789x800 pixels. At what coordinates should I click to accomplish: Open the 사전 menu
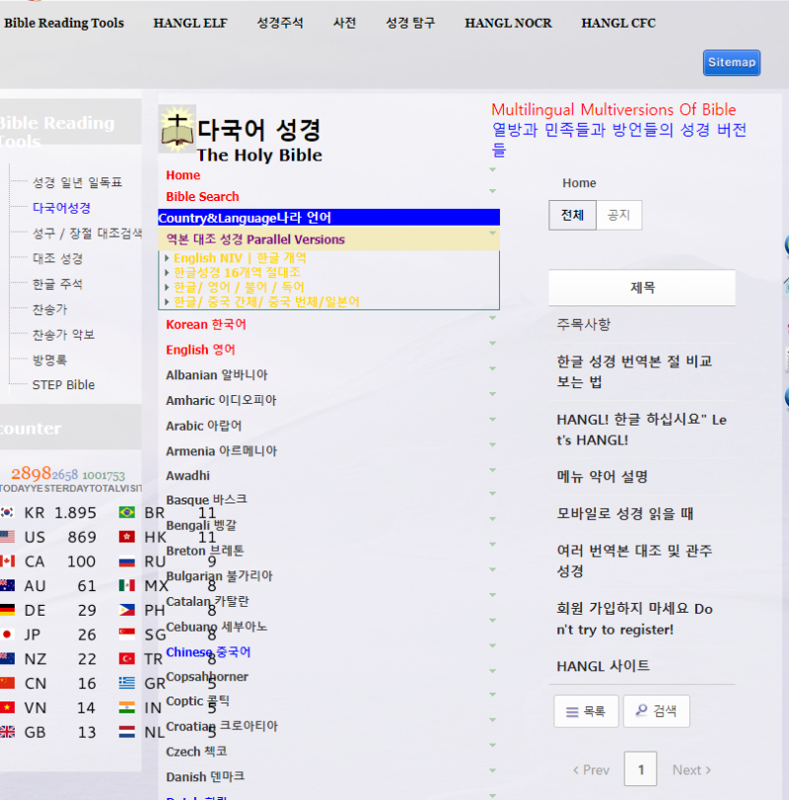click(344, 23)
